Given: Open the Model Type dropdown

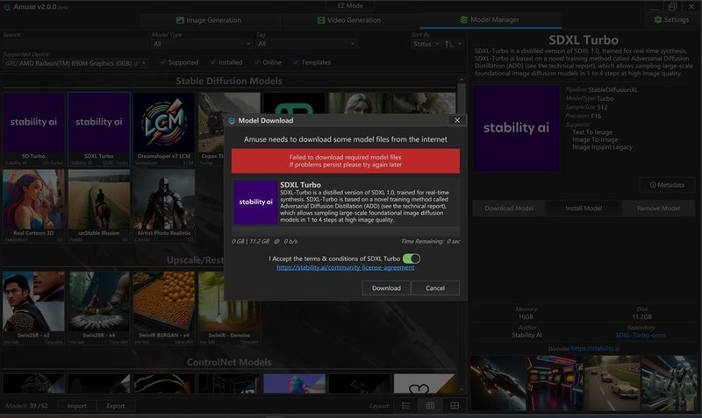Looking at the screenshot, I should click(201, 44).
